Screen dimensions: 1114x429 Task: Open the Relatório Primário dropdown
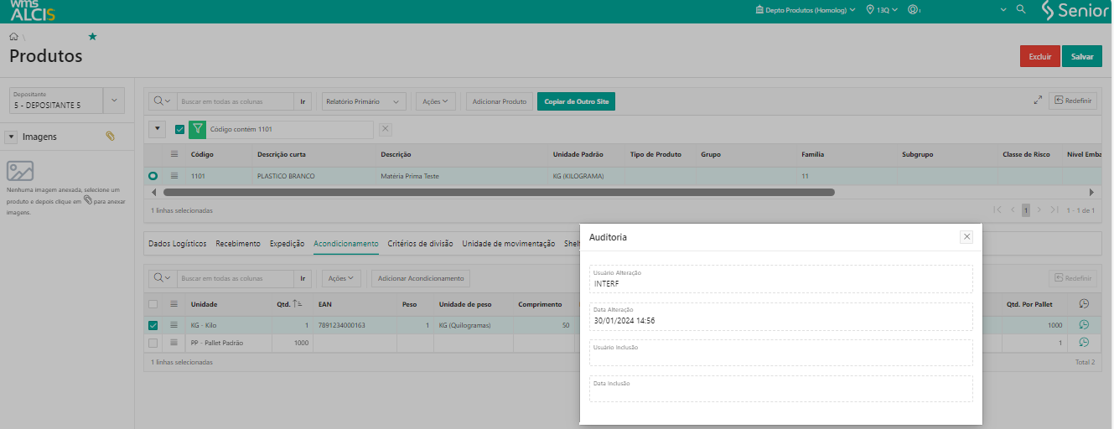364,101
